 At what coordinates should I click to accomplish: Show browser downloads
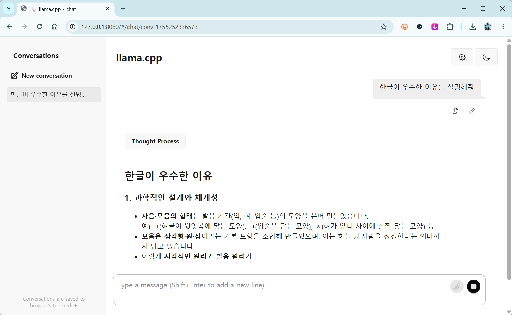(473, 27)
